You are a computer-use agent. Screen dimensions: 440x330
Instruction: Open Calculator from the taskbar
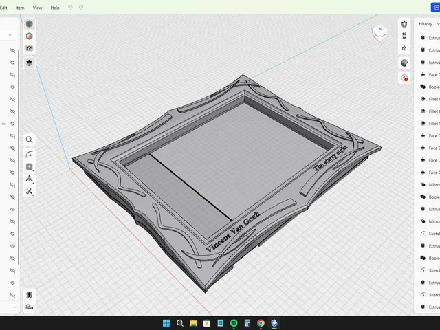pos(247,323)
